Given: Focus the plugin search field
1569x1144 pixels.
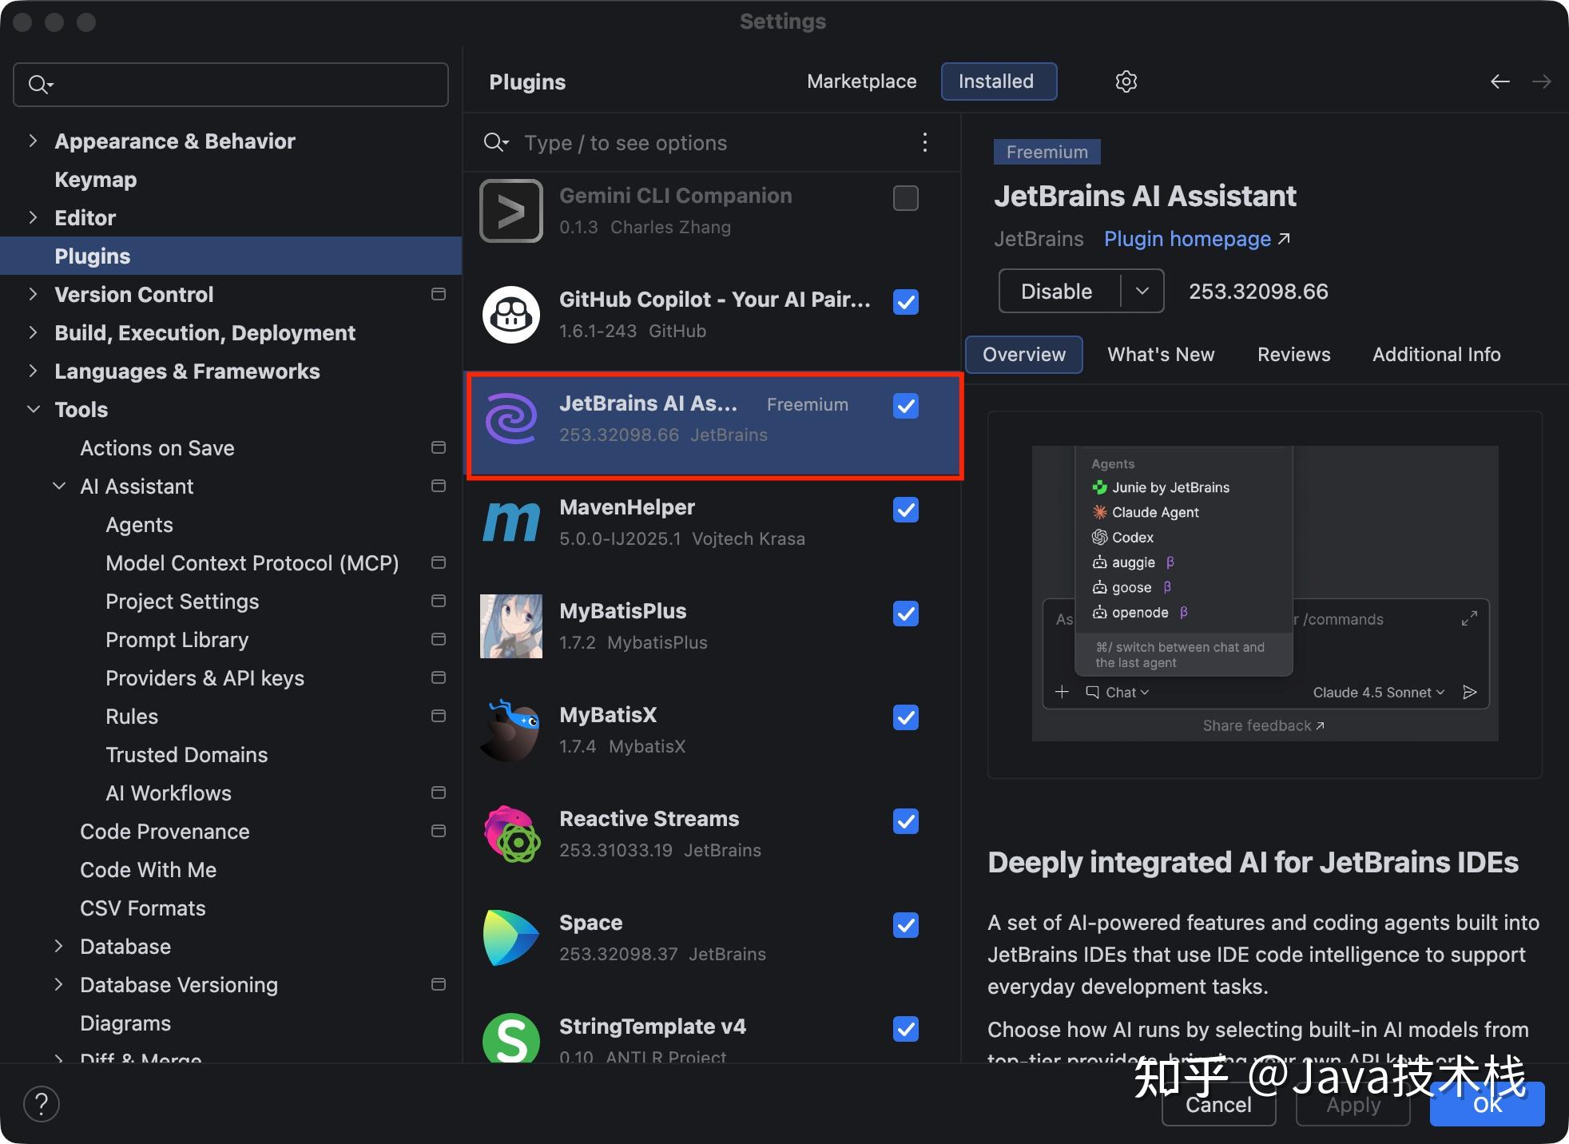Looking at the screenshot, I should 711,143.
